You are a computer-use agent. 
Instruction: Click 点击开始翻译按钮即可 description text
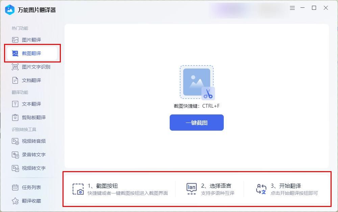(x=294, y=193)
